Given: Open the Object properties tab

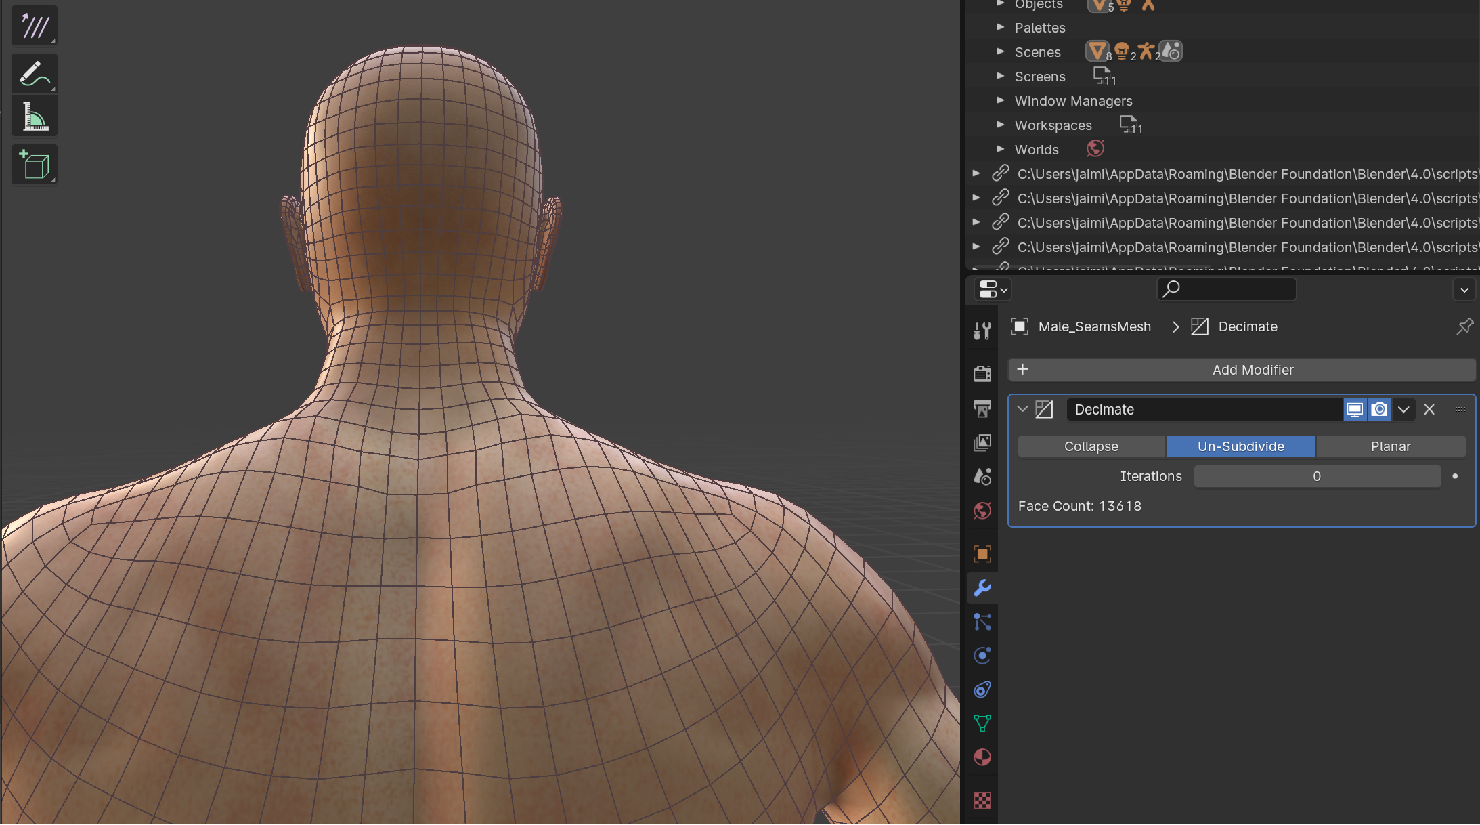Looking at the screenshot, I should [x=982, y=553].
